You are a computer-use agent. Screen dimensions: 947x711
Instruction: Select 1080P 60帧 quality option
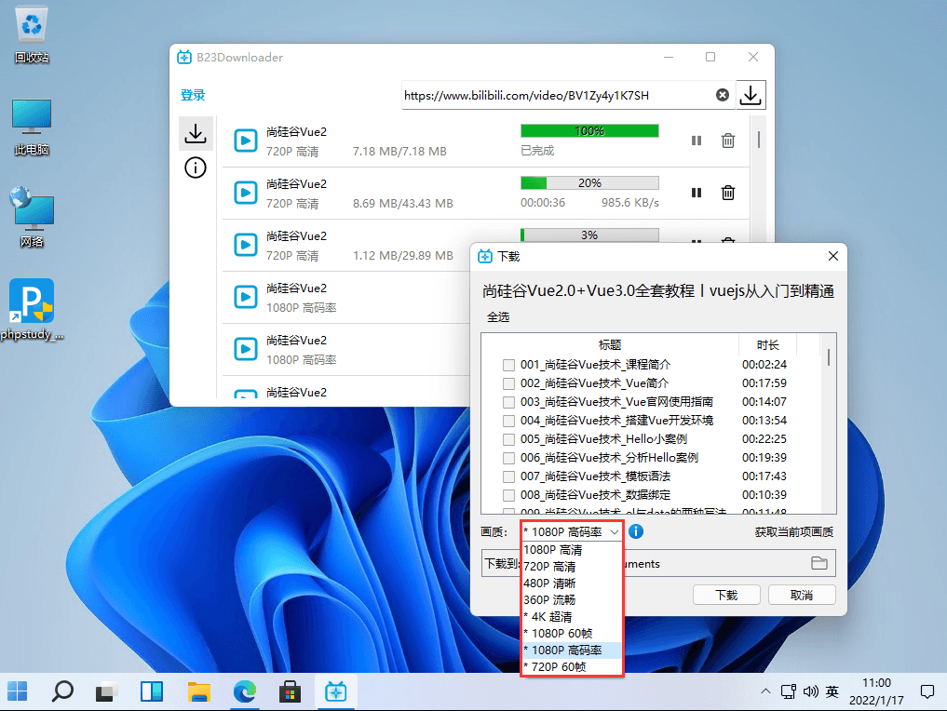tap(572, 633)
